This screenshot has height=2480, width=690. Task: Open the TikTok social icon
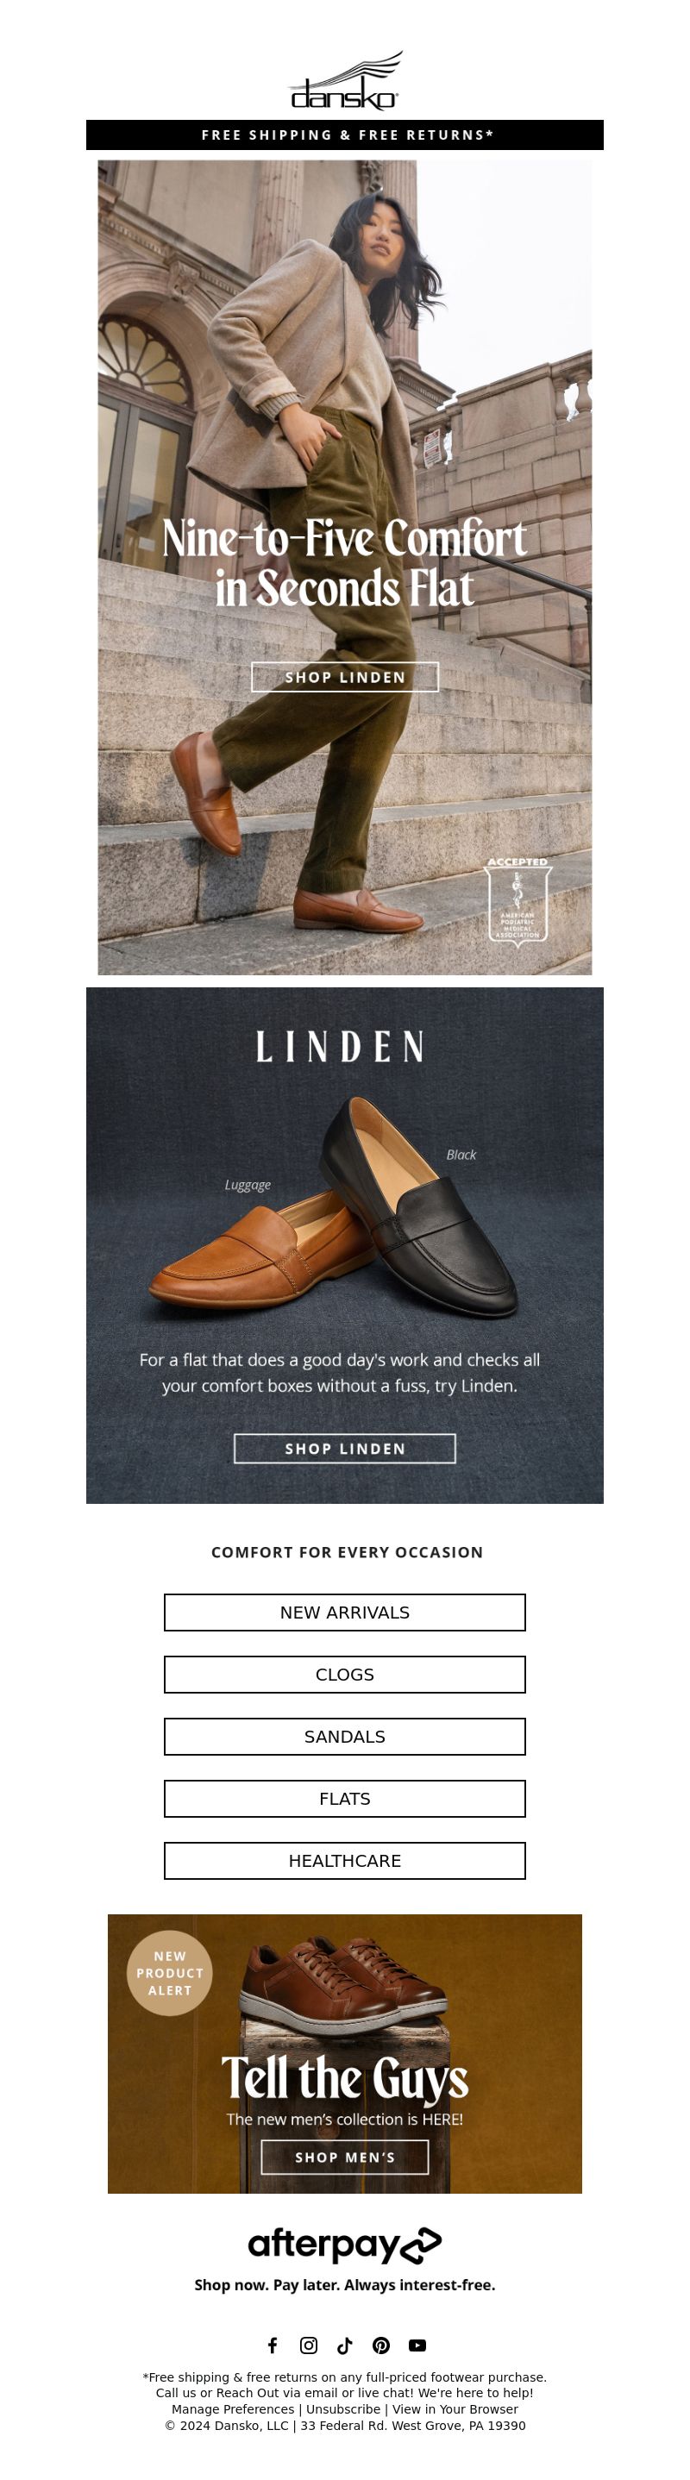coord(344,2345)
